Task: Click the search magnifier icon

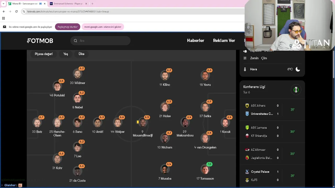Action: coord(75,41)
